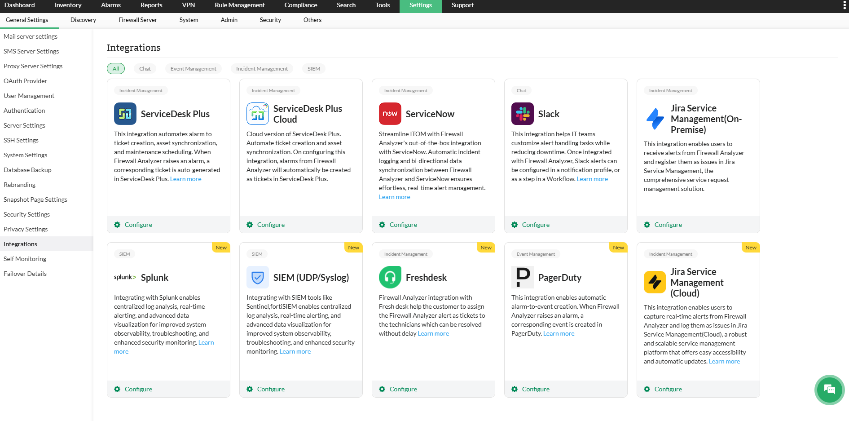Viewport: 849px width, 421px height.
Task: Click the gear icon on Freshdesk card
Action: point(382,389)
